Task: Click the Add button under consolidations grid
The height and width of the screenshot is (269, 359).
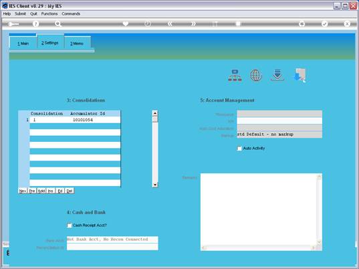Action: (x=41, y=191)
